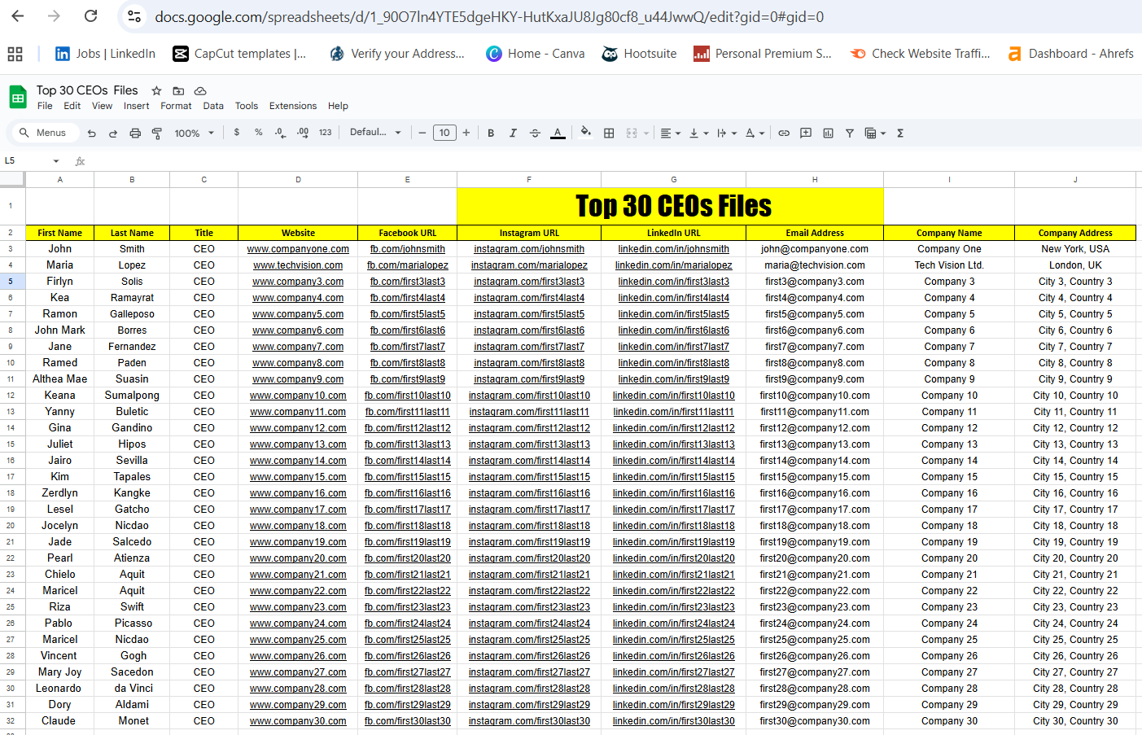Toggle strikethrough formatting
This screenshot has height=735, width=1142.
(x=535, y=133)
